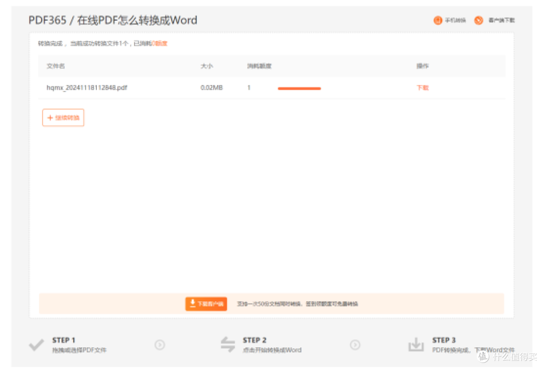Open the client download icon at top right

(x=479, y=21)
